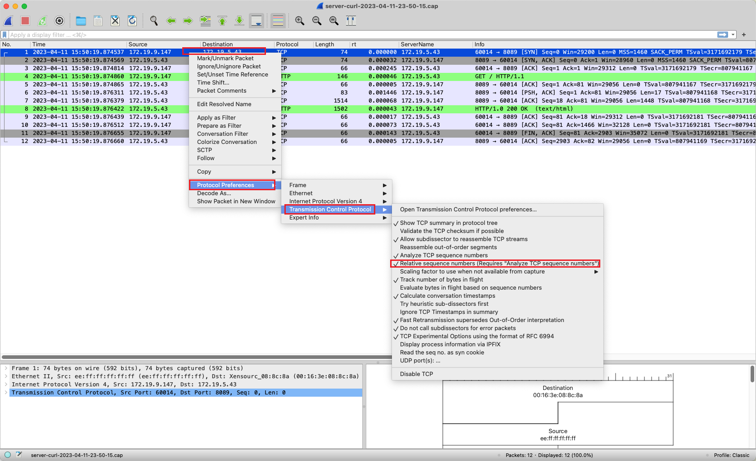Image resolution: width=756 pixels, height=461 pixels.
Task: Expand Frame 1 in packet details
Action: coord(6,368)
